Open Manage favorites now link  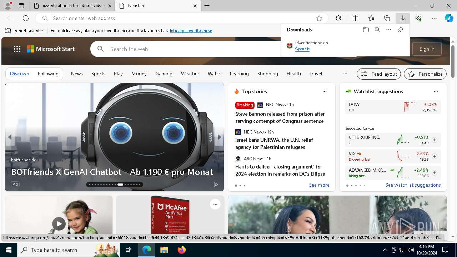[x=191, y=31]
